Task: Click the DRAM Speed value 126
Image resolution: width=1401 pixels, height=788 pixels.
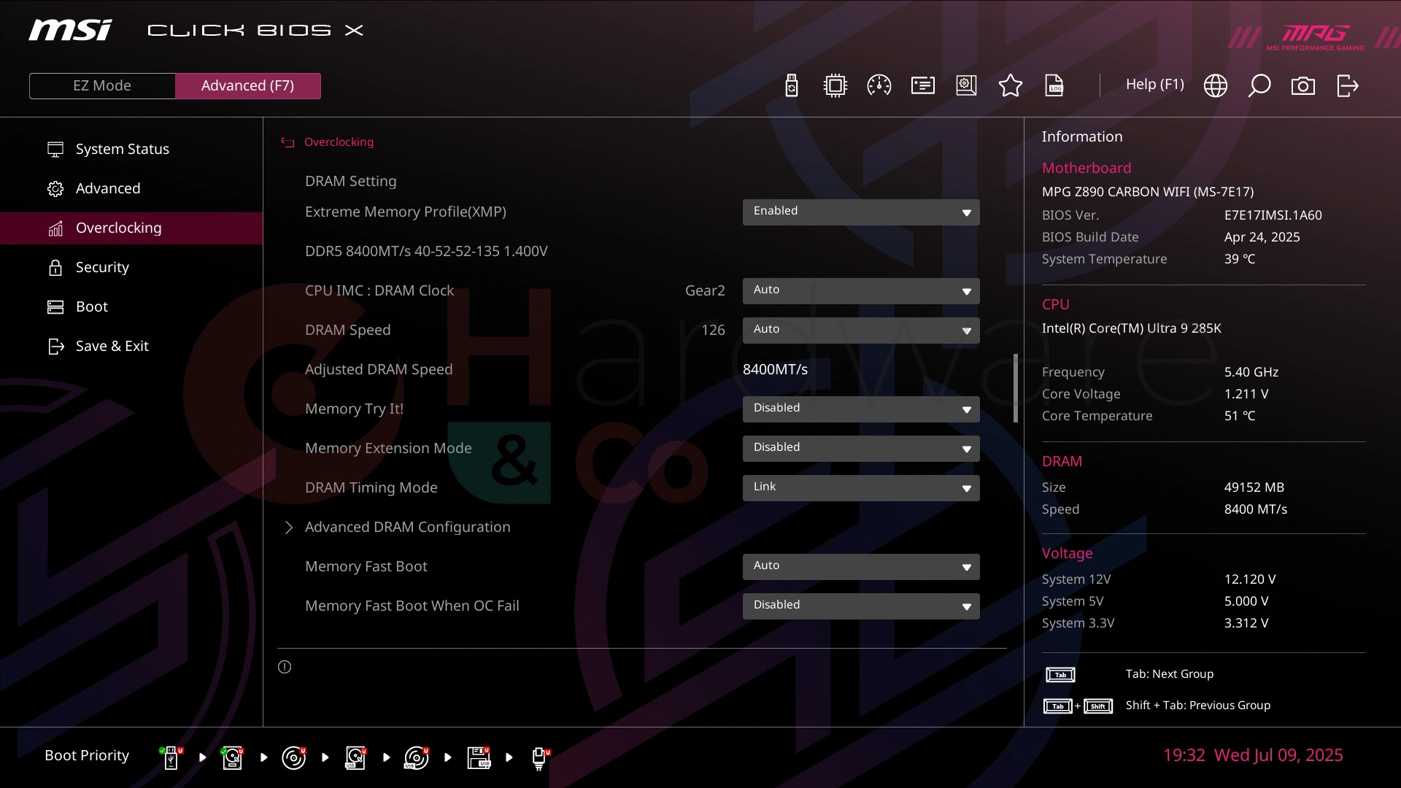Action: click(713, 330)
